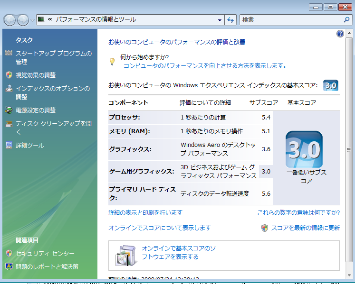This screenshot has width=355, height=284.
Task: Click the address bar's performance monitor icon
Action: pyautogui.click(x=41, y=19)
